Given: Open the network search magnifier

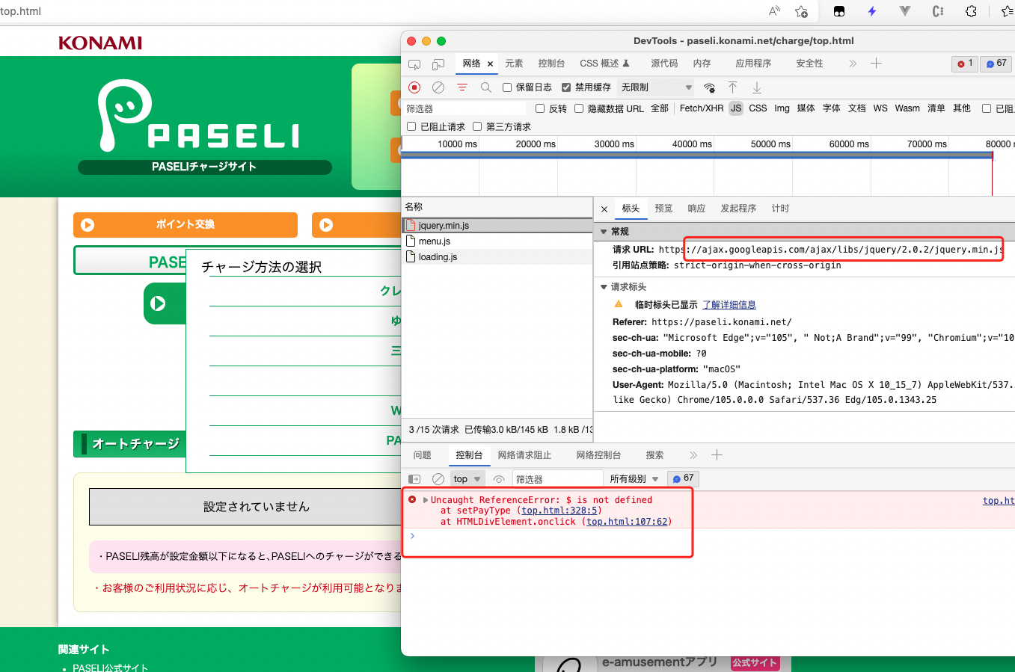Looking at the screenshot, I should pos(486,87).
